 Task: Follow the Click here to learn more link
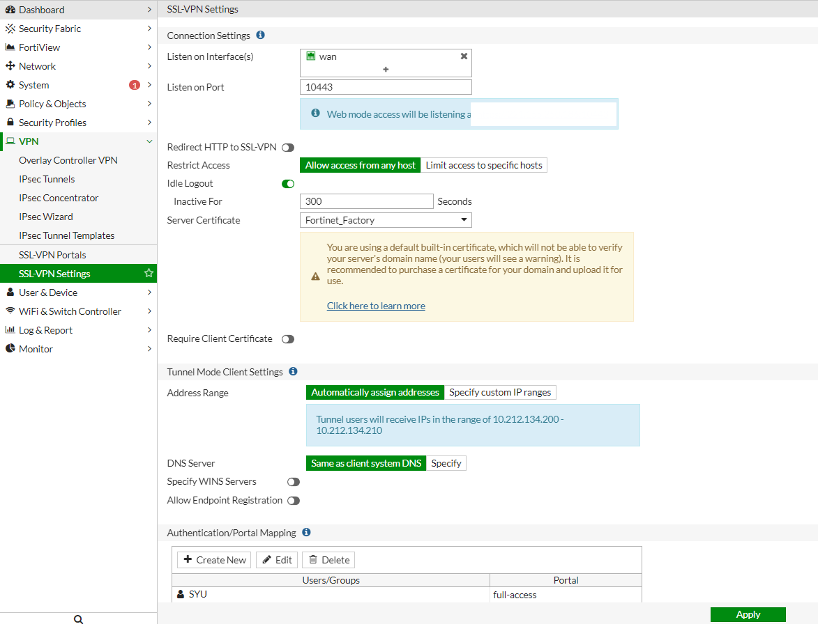tap(376, 305)
